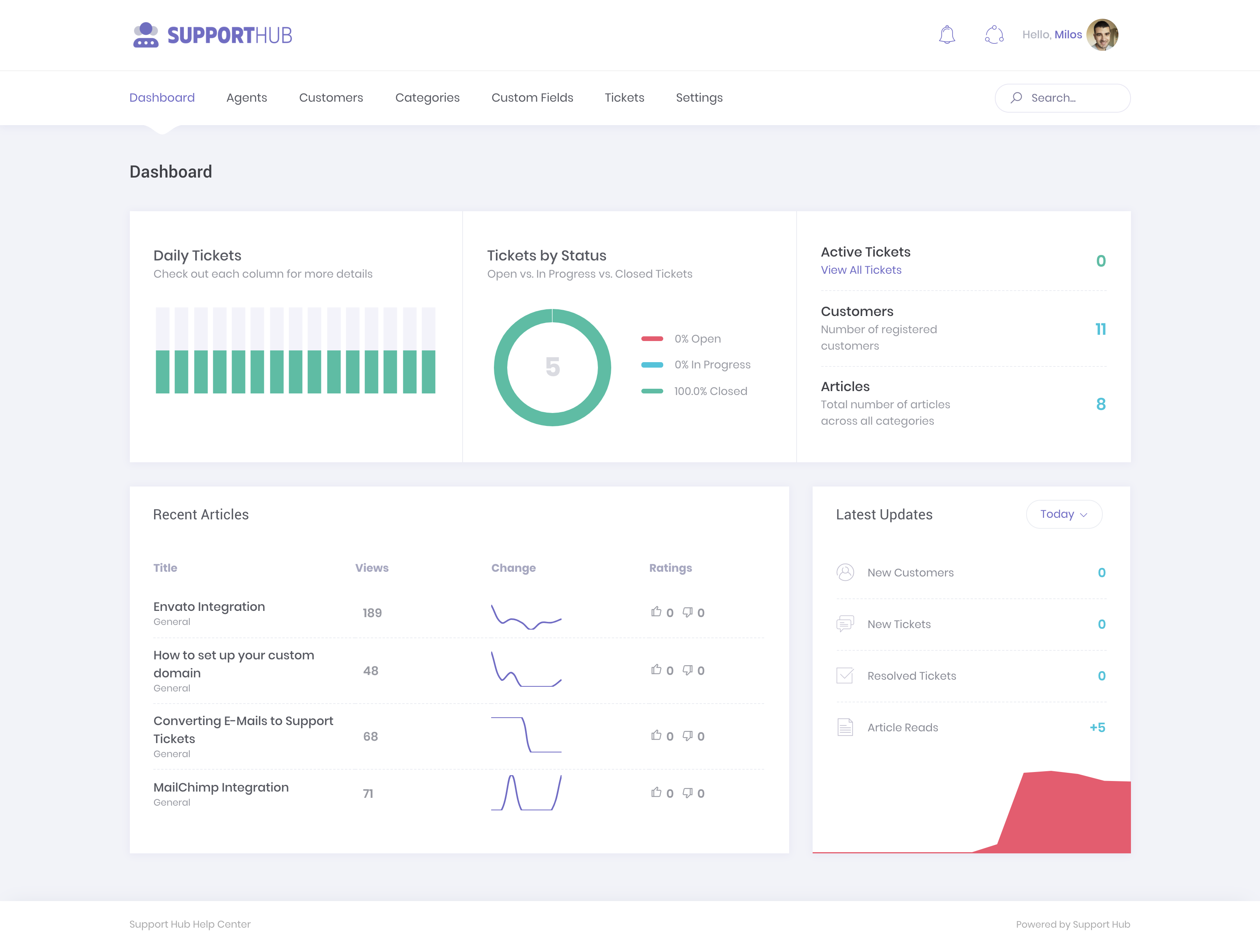Select the first Daily Tickets bar
1260x948 pixels.
tap(162, 350)
